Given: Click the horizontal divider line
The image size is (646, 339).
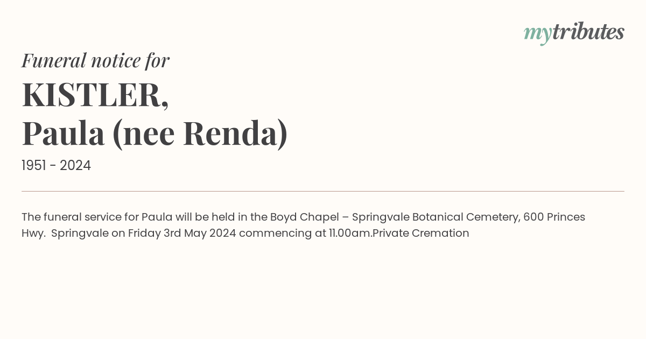Looking at the screenshot, I should click(323, 191).
